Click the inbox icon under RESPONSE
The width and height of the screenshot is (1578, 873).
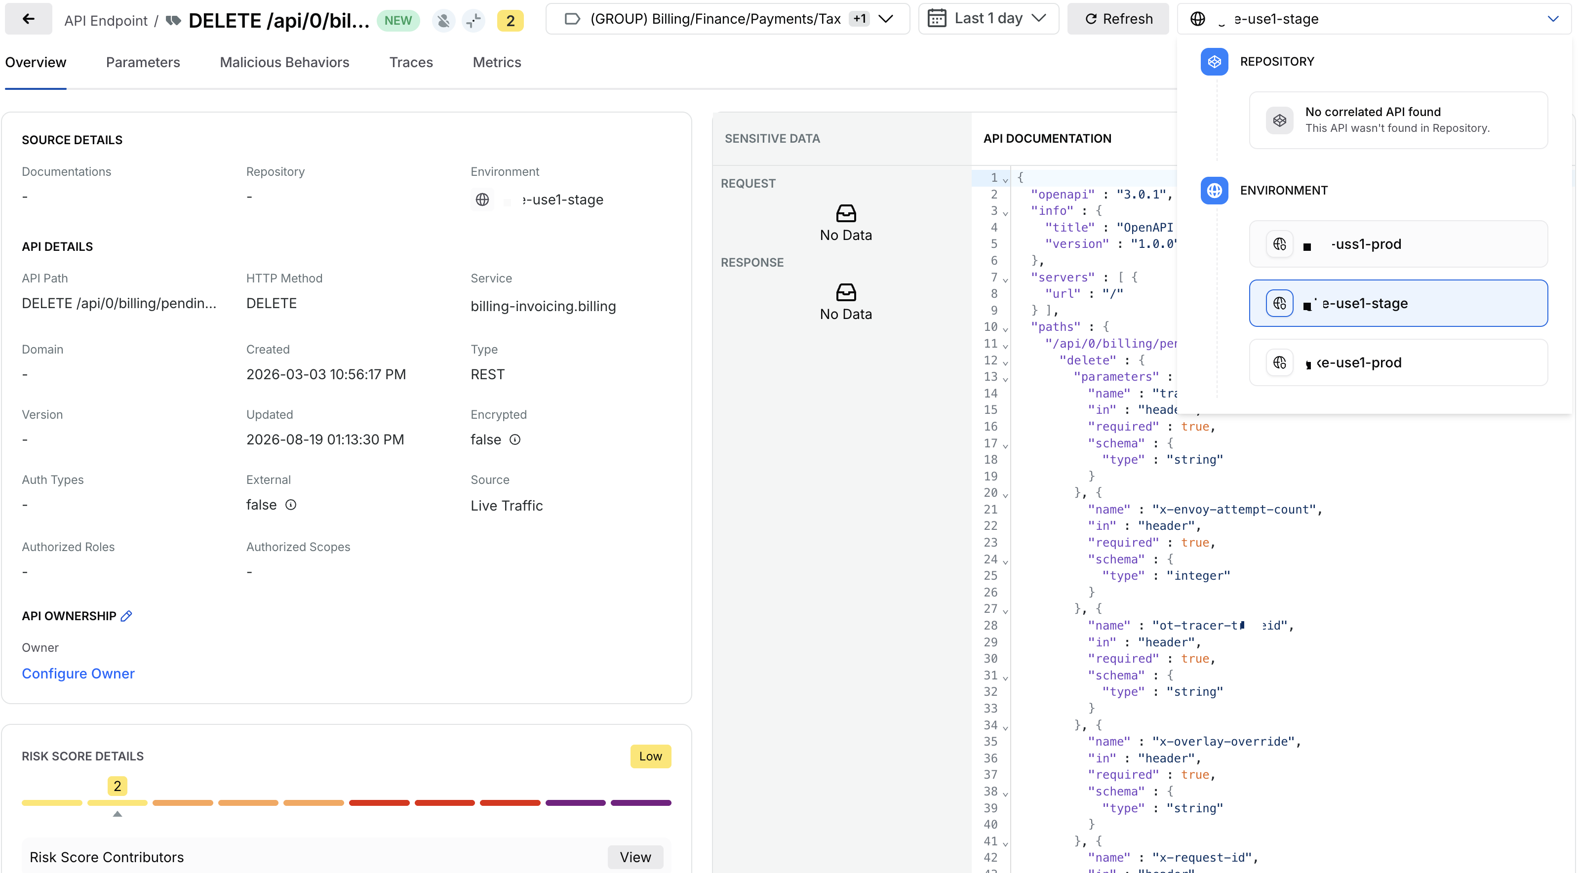[845, 292]
